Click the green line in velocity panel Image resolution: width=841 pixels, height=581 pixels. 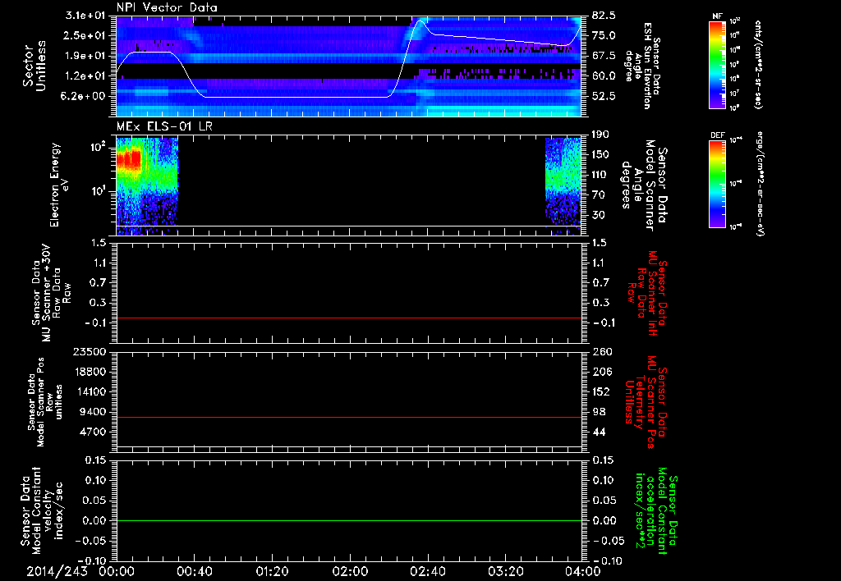pos(348,520)
